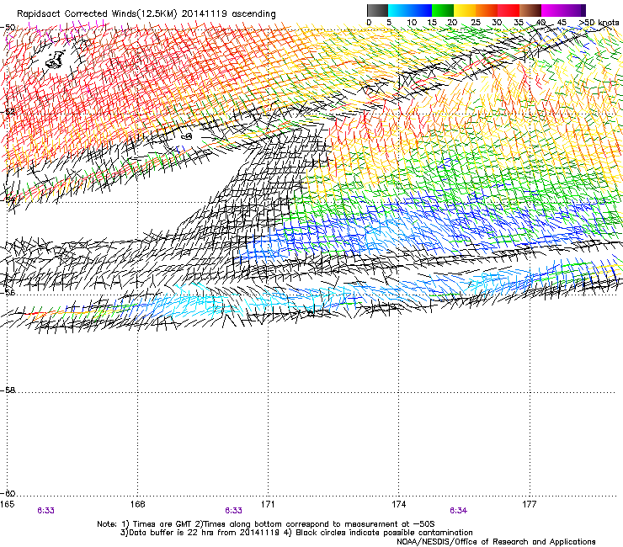Screen dimensions: 623x547
Task: Click the latitude axis label '-52'
Action: 8,112
